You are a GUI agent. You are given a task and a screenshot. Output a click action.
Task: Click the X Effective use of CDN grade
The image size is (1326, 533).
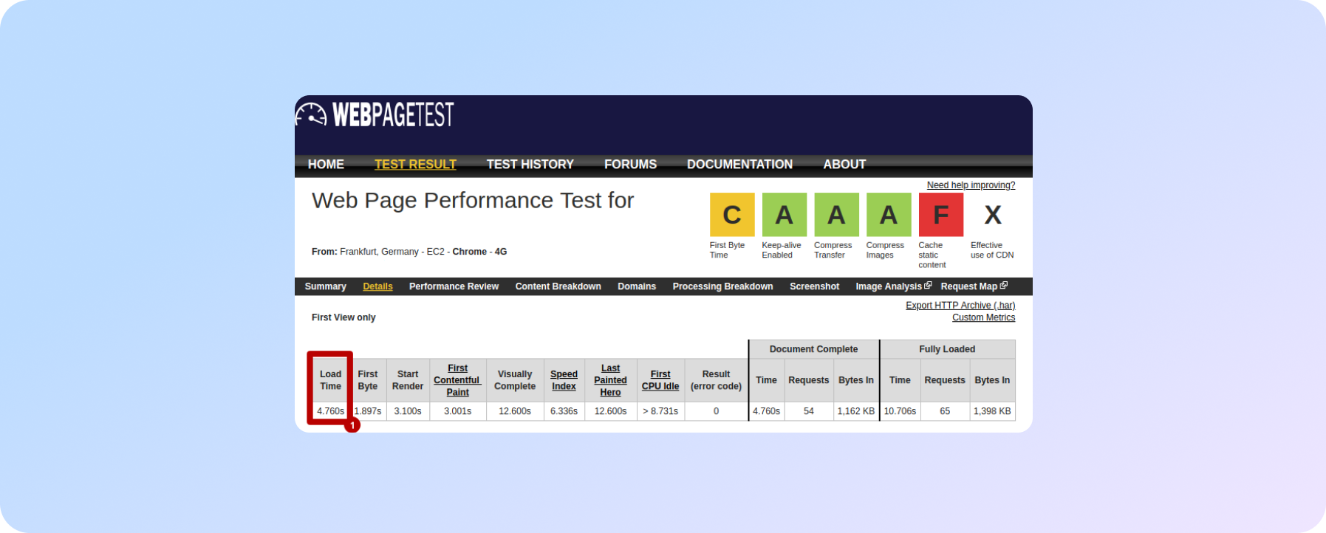993,215
